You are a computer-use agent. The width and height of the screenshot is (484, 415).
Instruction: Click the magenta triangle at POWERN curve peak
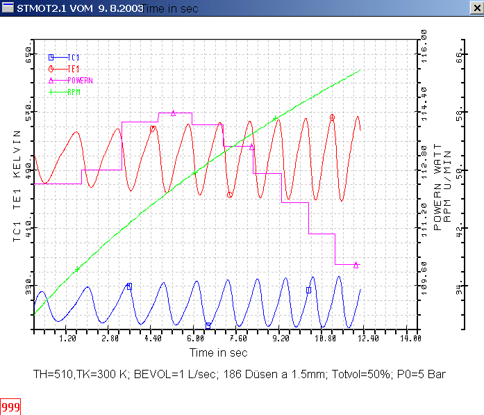[173, 113]
